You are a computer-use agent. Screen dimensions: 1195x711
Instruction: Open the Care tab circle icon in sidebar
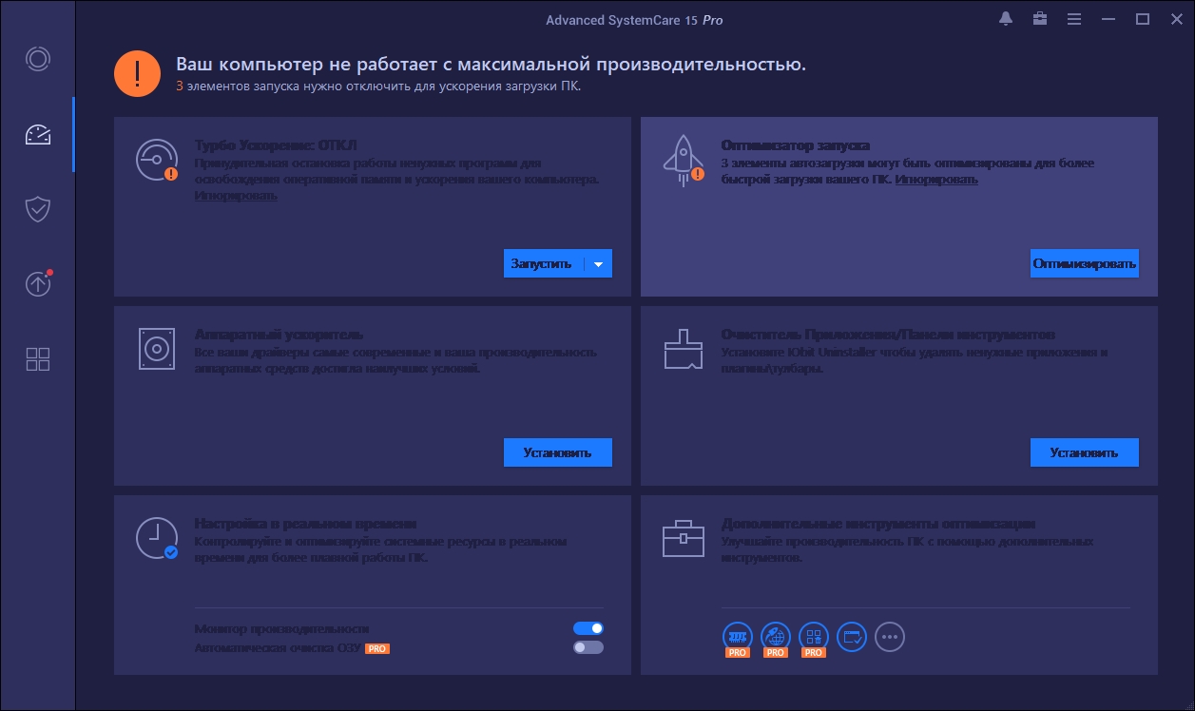point(37,59)
